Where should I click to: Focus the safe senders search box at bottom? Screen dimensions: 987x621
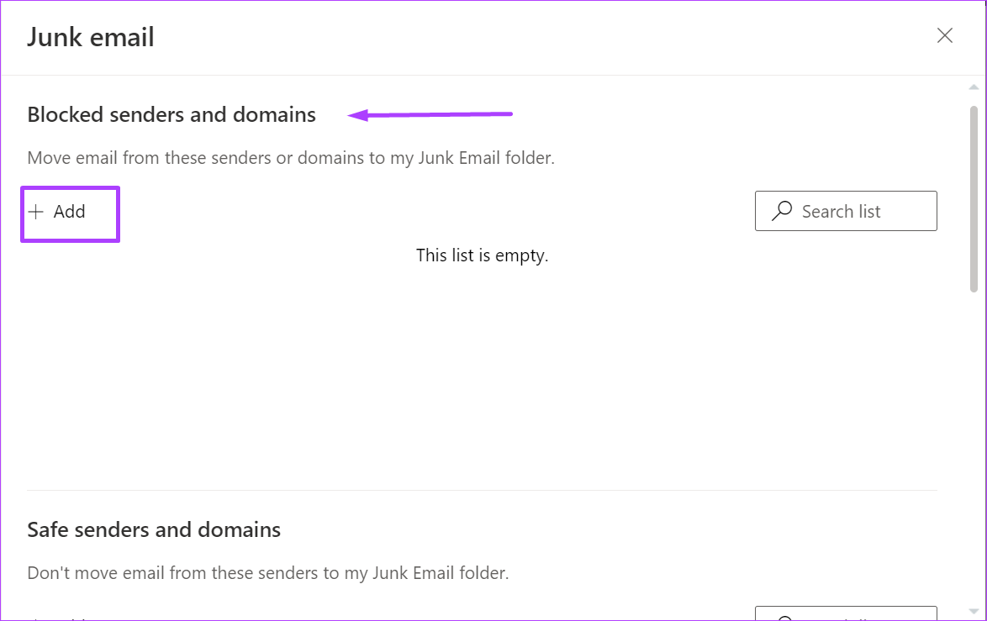coord(846,613)
